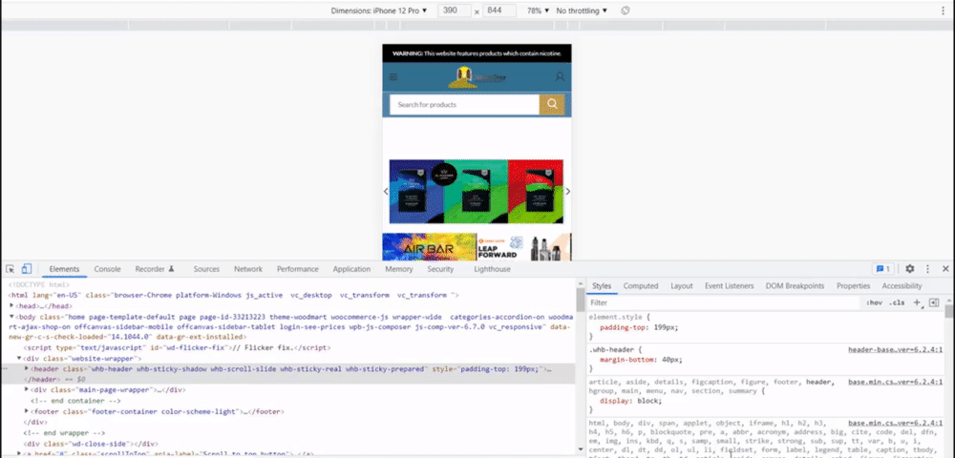
Task: Click the new style rule plus icon
Action: click(x=918, y=302)
